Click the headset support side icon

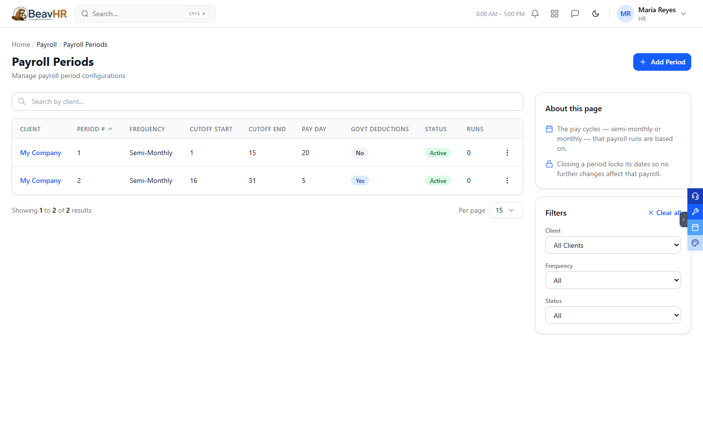(x=695, y=196)
